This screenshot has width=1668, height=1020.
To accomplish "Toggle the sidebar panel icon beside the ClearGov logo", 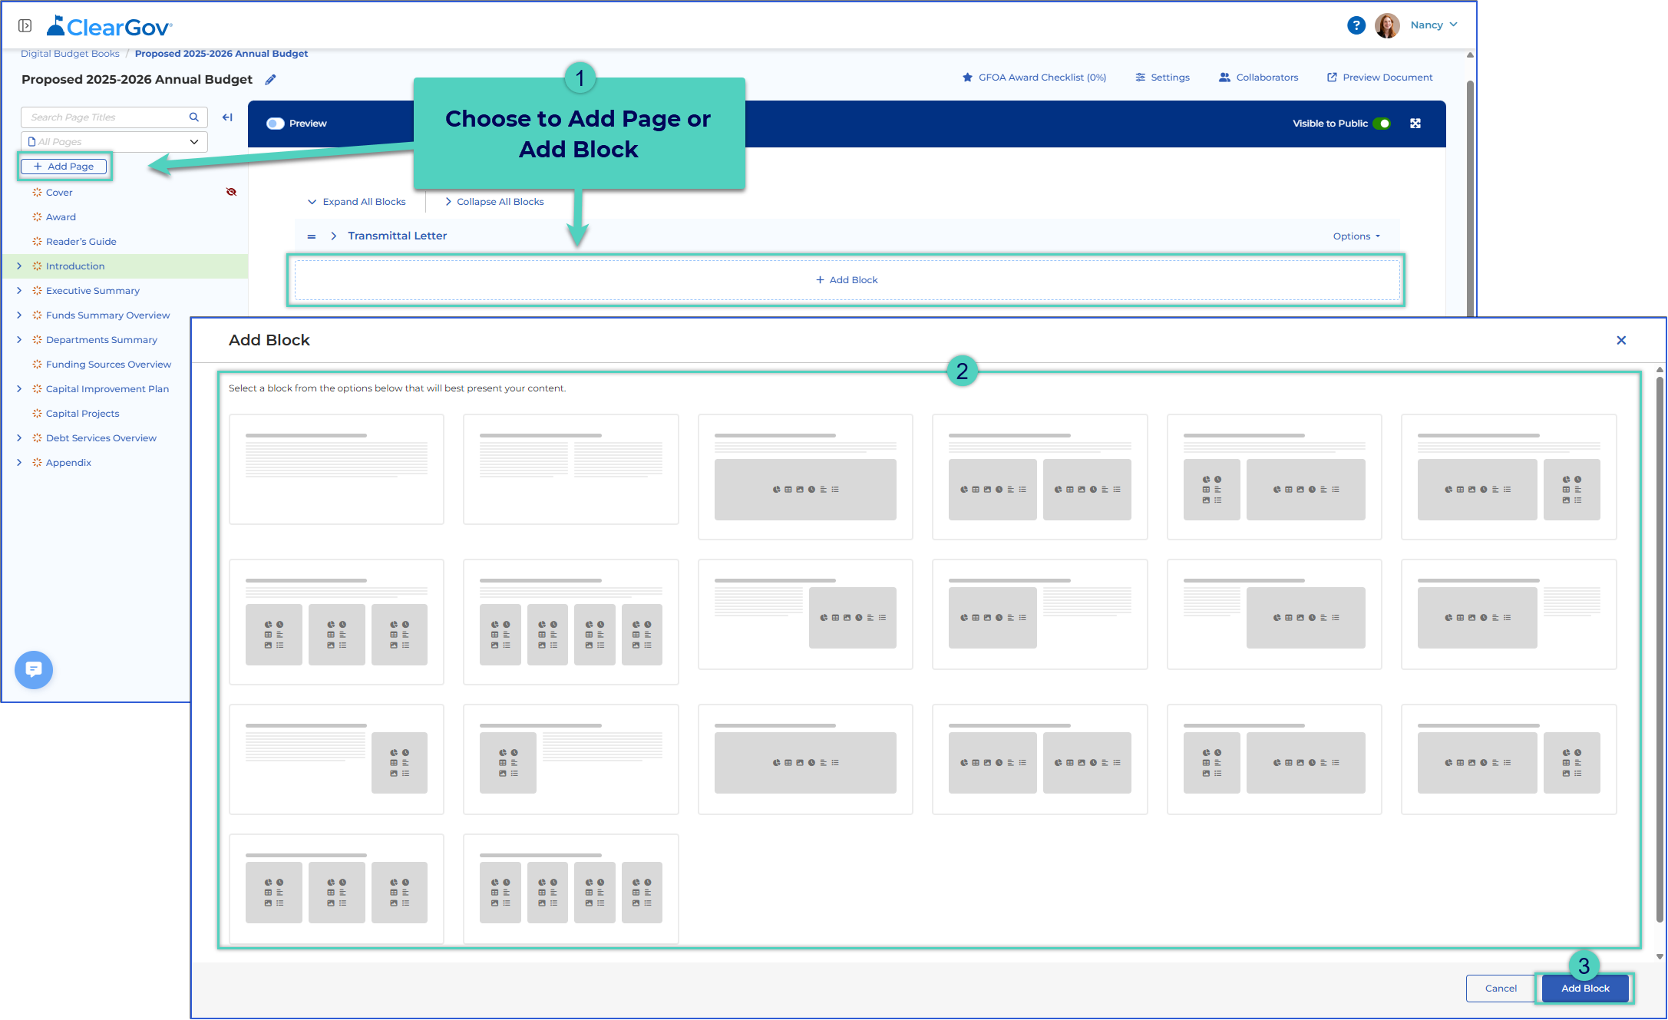I will click(25, 26).
